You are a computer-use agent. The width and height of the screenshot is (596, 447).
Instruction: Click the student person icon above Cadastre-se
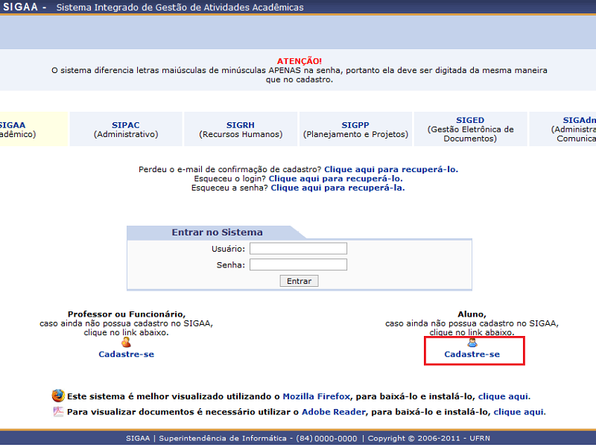click(x=472, y=343)
